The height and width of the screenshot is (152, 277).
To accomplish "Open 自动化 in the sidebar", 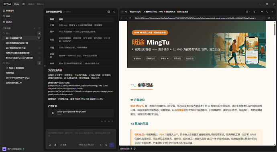I will (x=8, y=22).
